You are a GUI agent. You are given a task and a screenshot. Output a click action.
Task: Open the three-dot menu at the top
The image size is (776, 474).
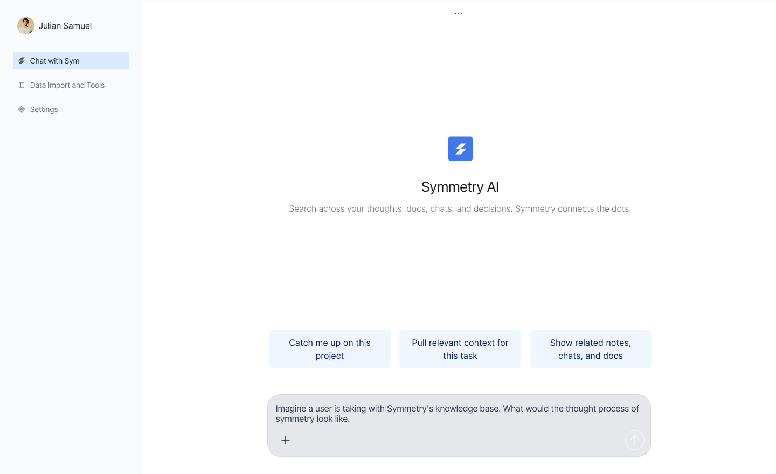459,13
